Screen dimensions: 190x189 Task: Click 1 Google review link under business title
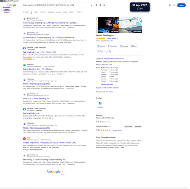pyautogui.click(x=111, y=38)
